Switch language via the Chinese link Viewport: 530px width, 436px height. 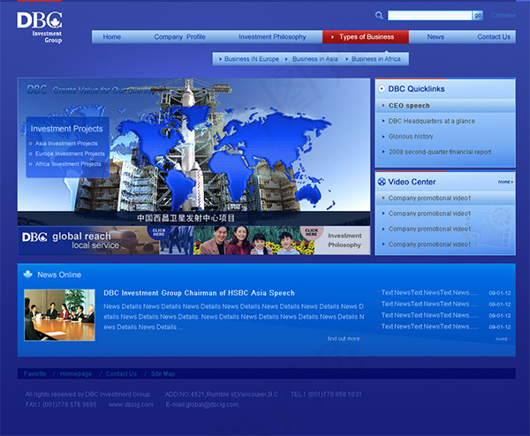tap(503, 15)
